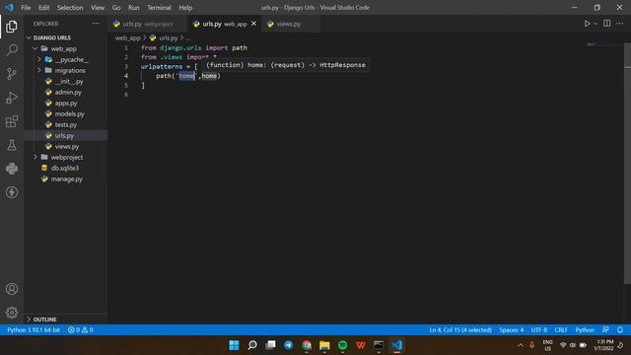Click web_app in the breadcrumb

pos(127,37)
